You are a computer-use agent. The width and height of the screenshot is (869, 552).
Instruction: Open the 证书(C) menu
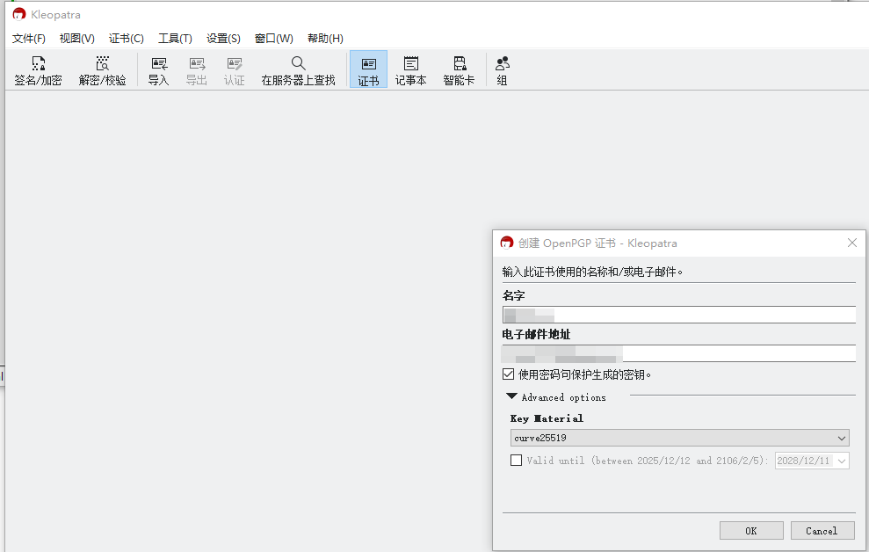coord(127,39)
